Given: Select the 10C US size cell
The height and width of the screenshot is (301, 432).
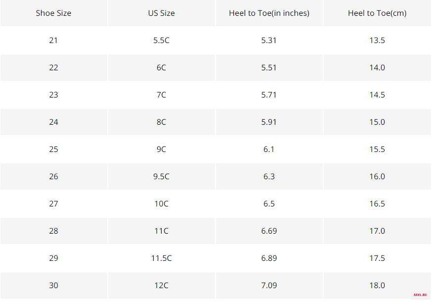Looking at the screenshot, I should pyautogui.click(x=162, y=203).
